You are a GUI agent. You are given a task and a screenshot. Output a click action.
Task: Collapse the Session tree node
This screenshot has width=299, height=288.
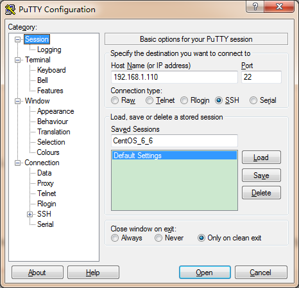click(17, 39)
